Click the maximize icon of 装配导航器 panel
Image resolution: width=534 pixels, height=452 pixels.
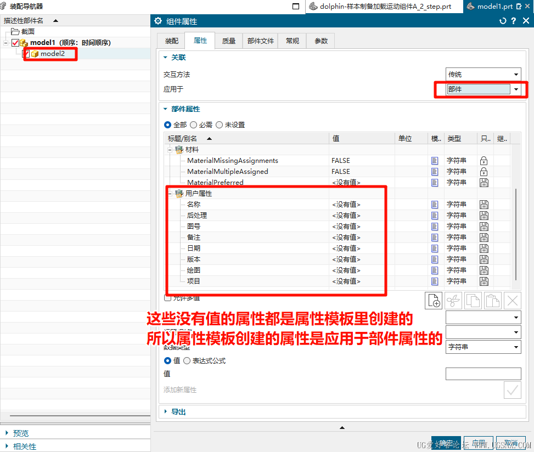tap(296, 6)
